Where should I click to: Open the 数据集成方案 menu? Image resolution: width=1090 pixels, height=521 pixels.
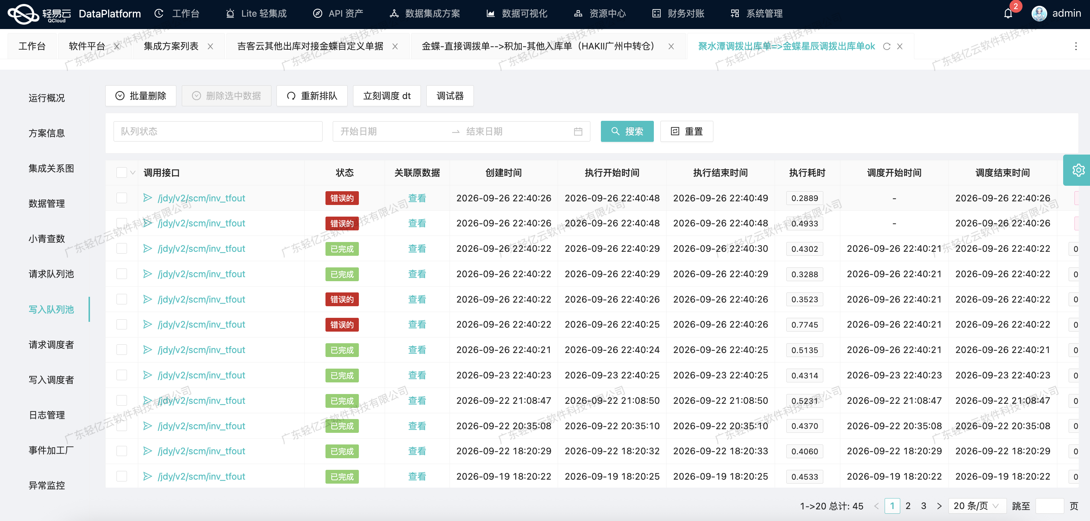coord(425,13)
